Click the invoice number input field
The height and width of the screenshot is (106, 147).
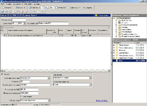coord(19,20)
